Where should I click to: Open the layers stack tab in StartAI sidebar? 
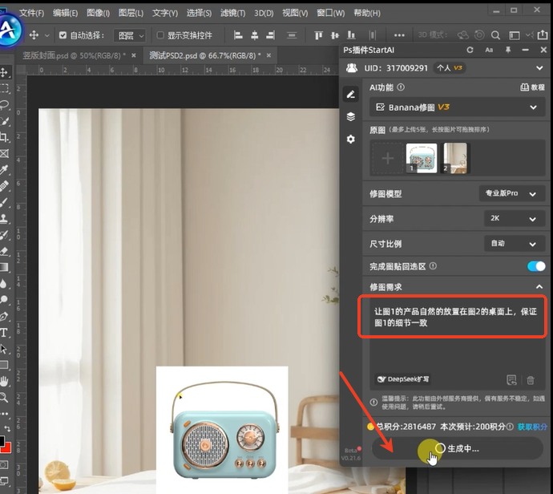[x=350, y=116]
